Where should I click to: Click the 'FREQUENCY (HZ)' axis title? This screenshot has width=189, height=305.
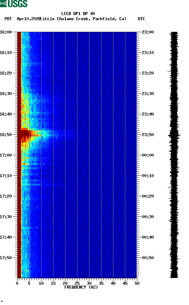pyautogui.click(x=81, y=287)
